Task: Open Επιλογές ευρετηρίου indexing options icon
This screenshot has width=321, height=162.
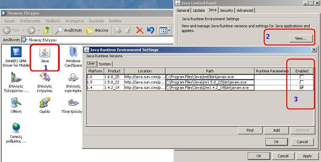Action: click(x=73, y=77)
